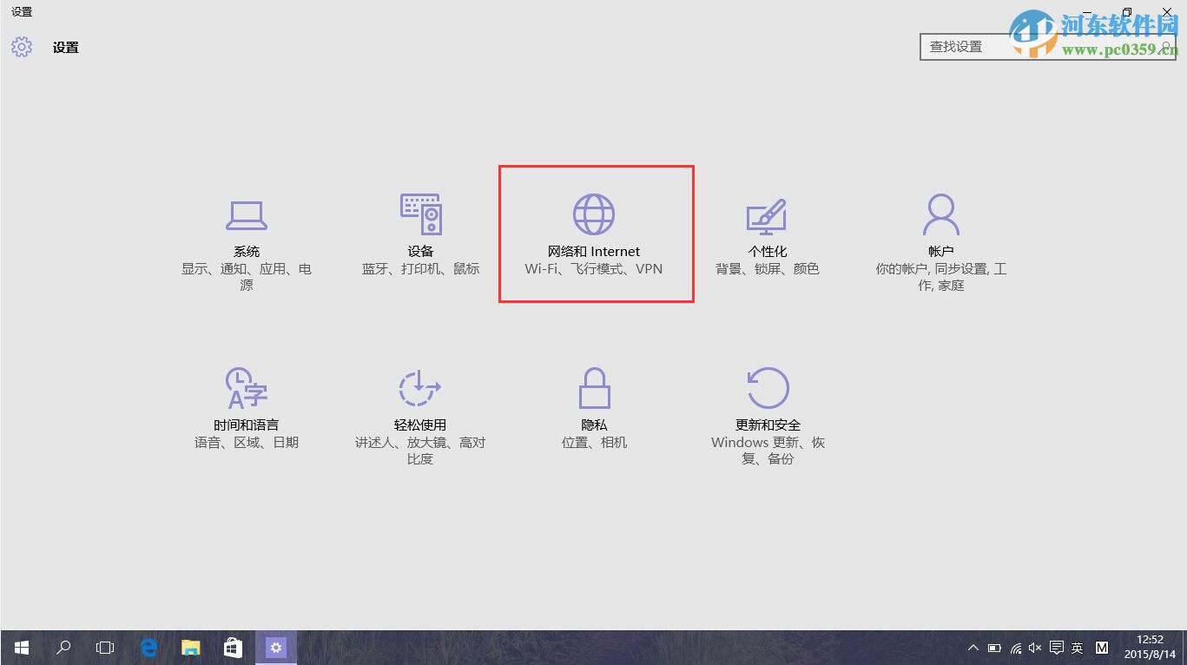Viewport: 1187px width, 665px height.
Task: Switch the input language indicator showing 英
Action: 1077,647
